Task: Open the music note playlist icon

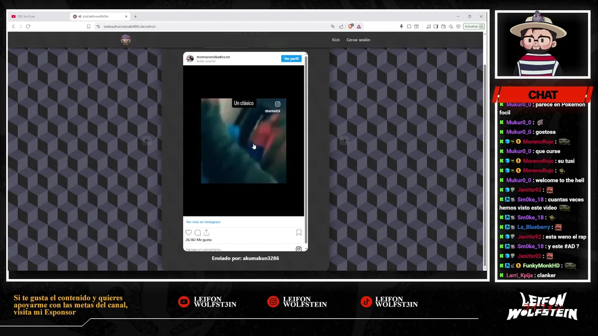Action: coord(428,27)
